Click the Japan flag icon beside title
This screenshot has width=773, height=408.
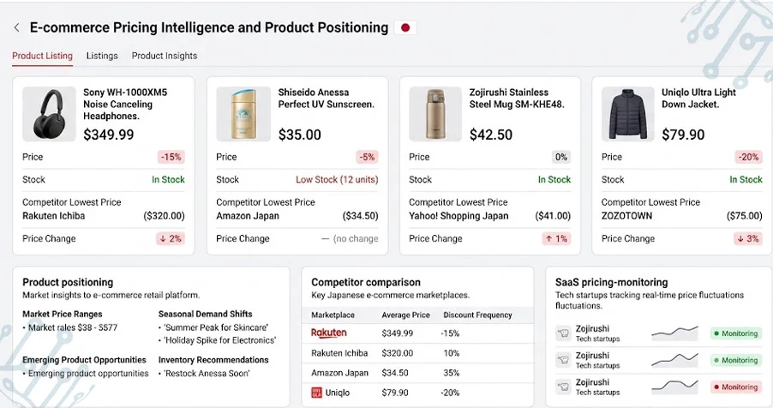[405, 27]
